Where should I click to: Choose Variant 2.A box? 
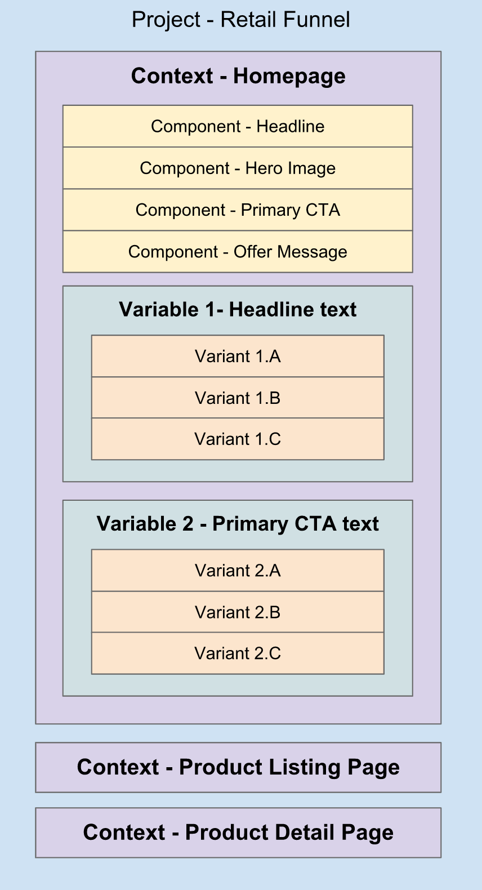pos(238,571)
